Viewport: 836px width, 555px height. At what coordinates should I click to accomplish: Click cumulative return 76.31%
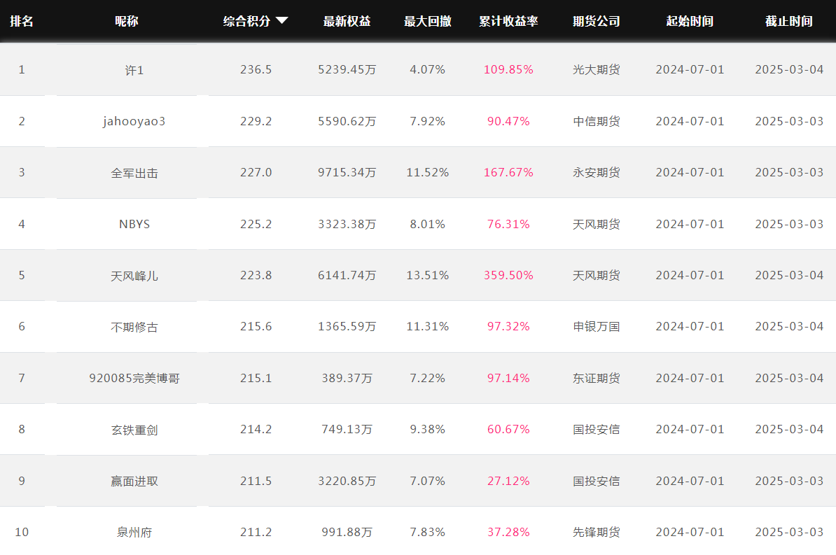click(508, 224)
